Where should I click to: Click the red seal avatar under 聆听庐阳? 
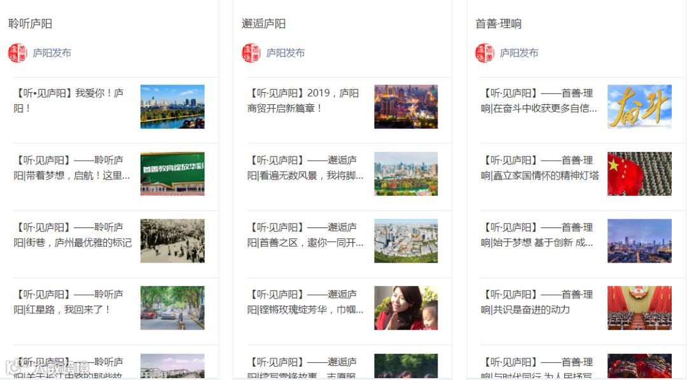pyautogui.click(x=18, y=53)
